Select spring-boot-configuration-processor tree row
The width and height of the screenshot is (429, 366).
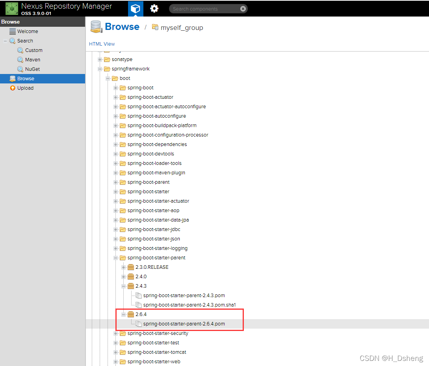point(168,135)
